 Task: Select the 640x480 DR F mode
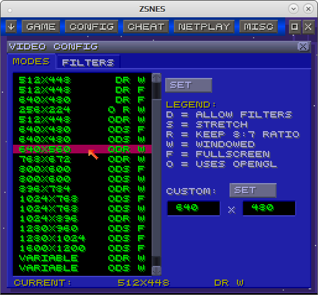[x=82, y=100]
